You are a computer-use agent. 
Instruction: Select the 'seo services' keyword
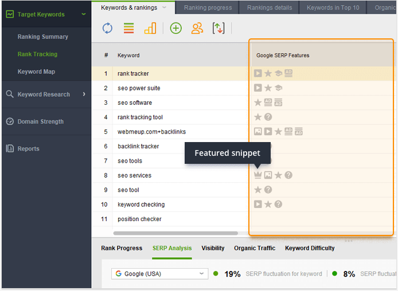134,175
